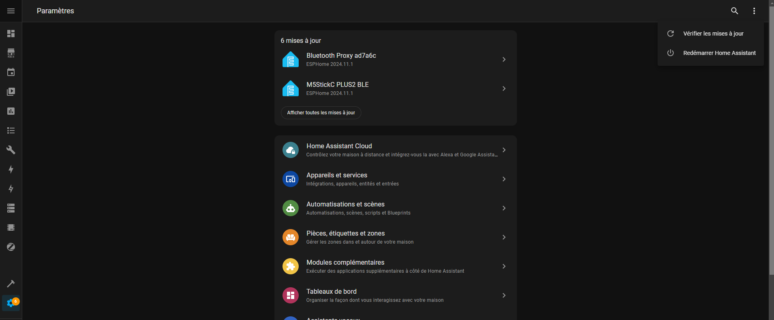The width and height of the screenshot is (774, 320).
Task: Open the sidebar hamburger menu
Action: (x=11, y=11)
